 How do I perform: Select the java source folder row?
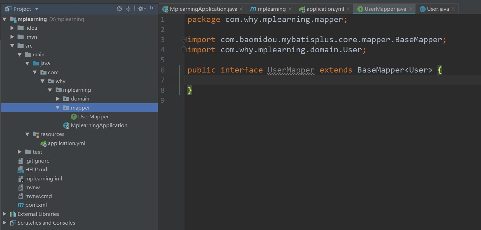[79, 63]
